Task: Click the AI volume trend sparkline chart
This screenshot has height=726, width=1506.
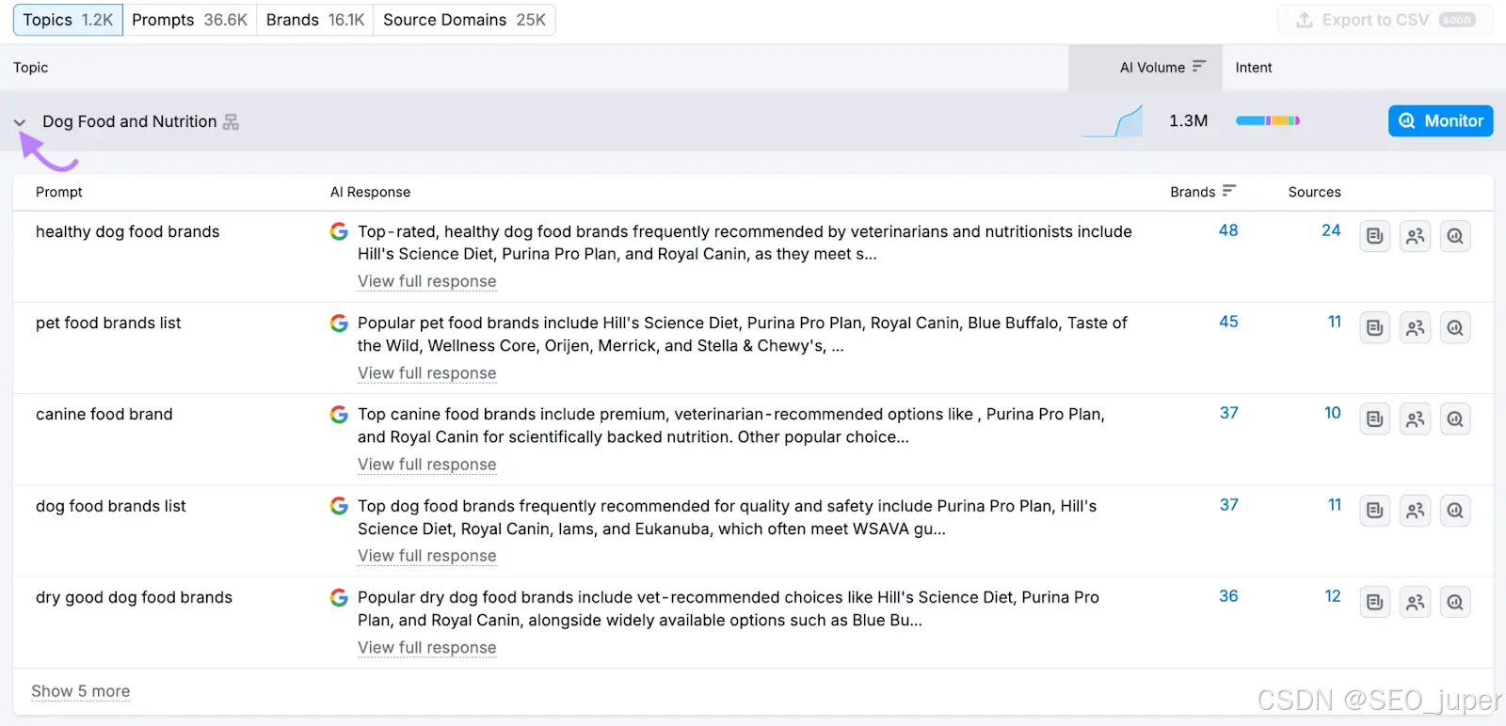Action: click(1113, 121)
